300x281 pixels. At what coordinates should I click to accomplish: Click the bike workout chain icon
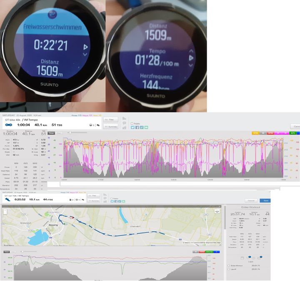[9, 125]
